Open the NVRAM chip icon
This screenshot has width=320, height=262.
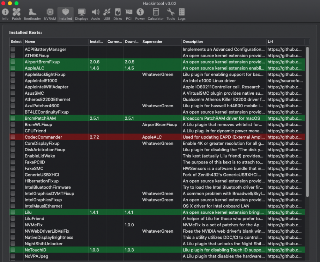point(50,14)
